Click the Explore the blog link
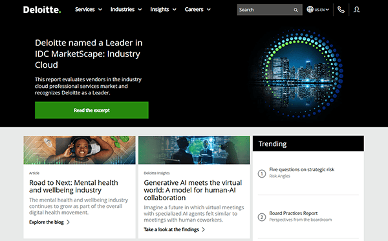Viewport: 388px width, 241px height. point(47,222)
